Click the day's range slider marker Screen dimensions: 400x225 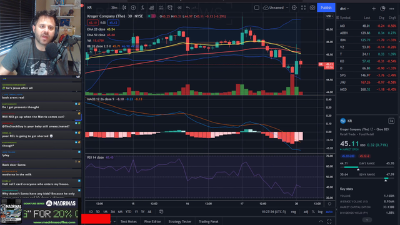[x=358, y=169]
